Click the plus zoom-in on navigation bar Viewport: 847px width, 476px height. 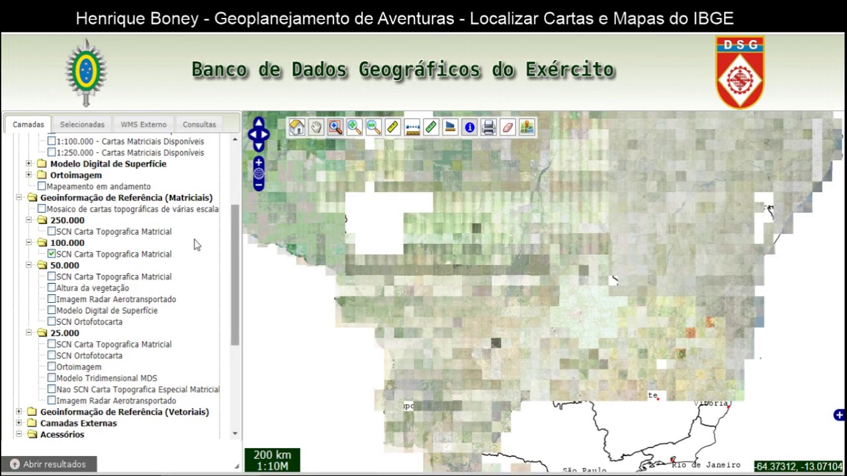pyautogui.click(x=259, y=162)
